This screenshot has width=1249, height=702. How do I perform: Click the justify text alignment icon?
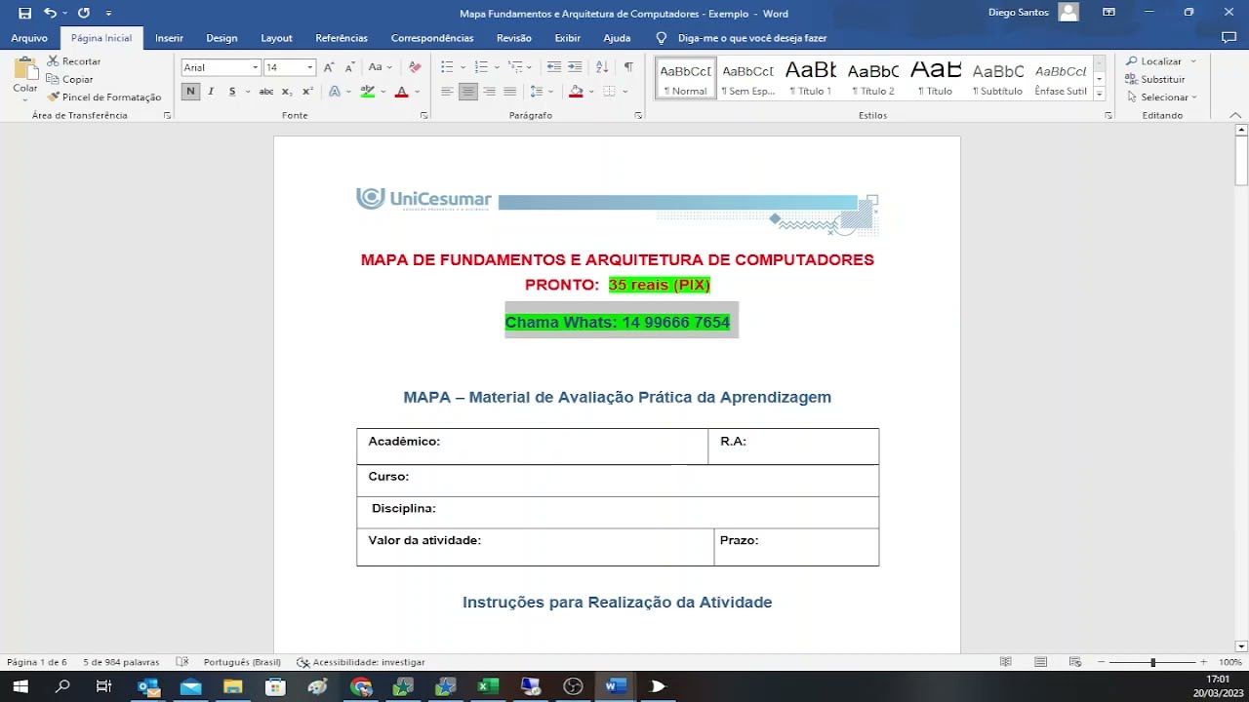(x=510, y=92)
